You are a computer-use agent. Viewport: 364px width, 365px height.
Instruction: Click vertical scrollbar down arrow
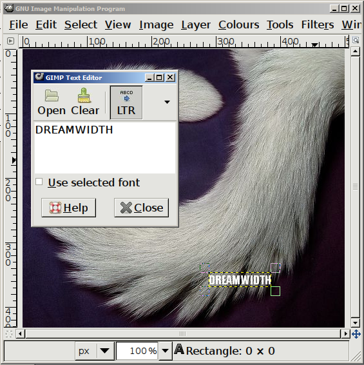(x=355, y=322)
